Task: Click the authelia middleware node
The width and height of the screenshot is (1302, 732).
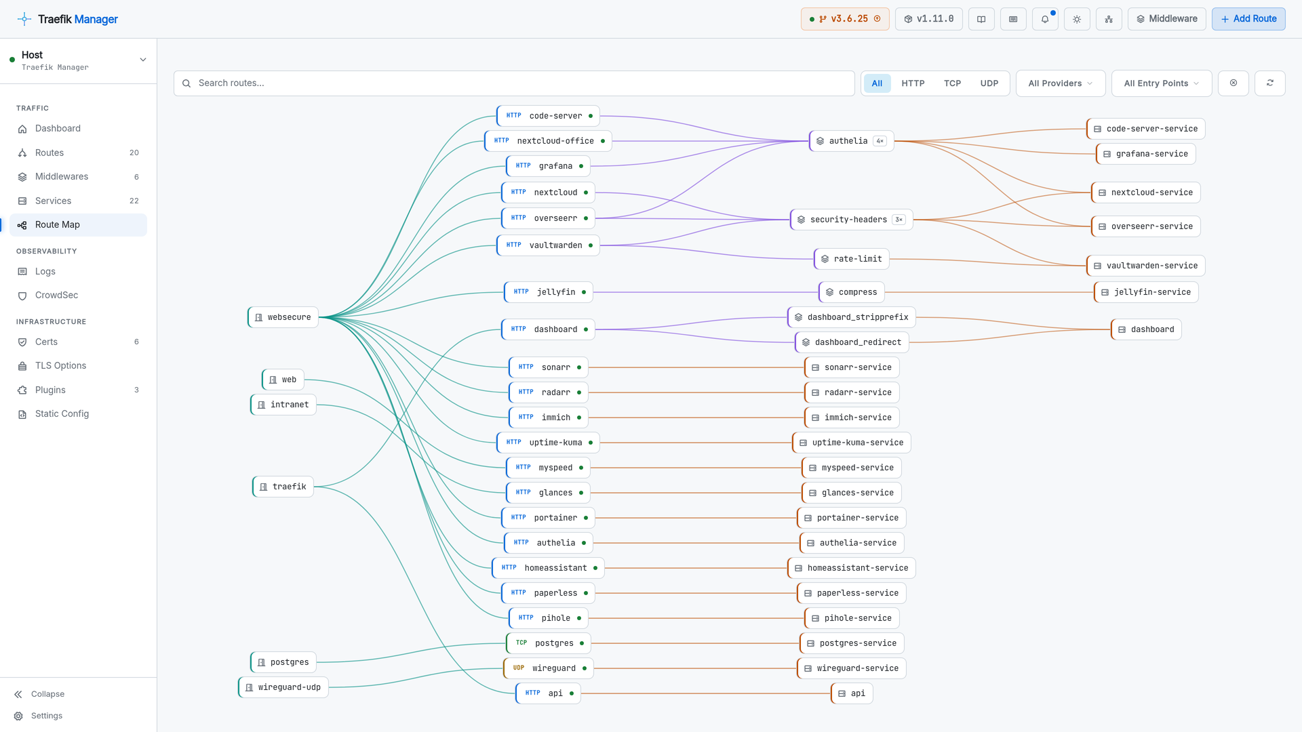Action: [x=851, y=141]
